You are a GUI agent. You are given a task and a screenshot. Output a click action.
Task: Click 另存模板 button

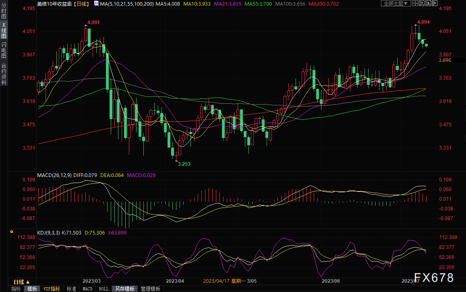point(125,289)
